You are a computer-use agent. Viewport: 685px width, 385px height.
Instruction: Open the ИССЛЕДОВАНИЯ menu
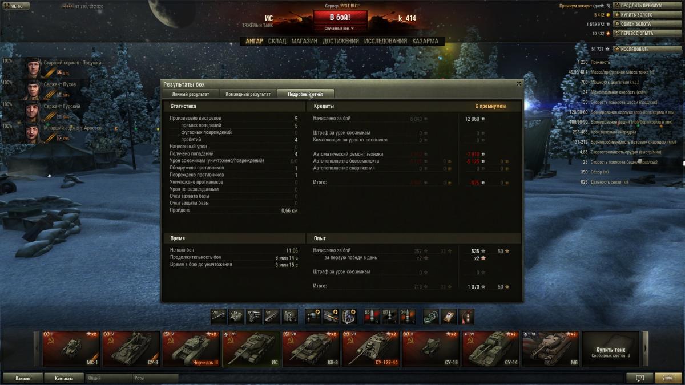pos(386,41)
